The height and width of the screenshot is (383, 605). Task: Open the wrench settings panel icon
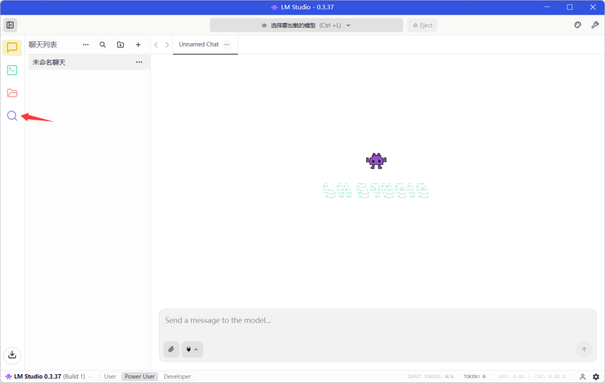[x=595, y=25]
